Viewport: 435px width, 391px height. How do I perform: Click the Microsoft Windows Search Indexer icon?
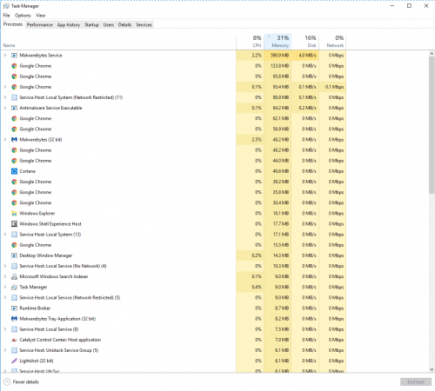[x=14, y=276]
